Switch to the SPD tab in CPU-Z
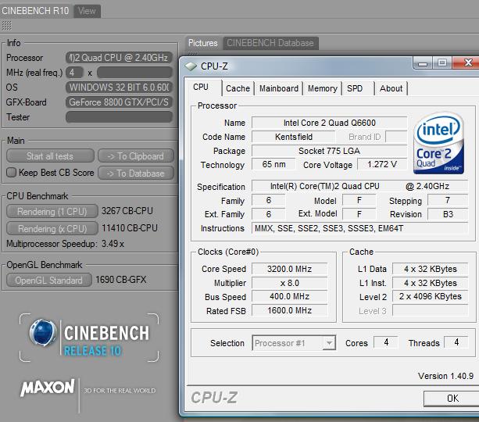This screenshot has height=422, width=479. click(357, 88)
